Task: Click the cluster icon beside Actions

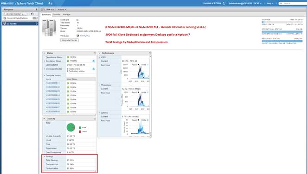Action: tap(42, 9)
